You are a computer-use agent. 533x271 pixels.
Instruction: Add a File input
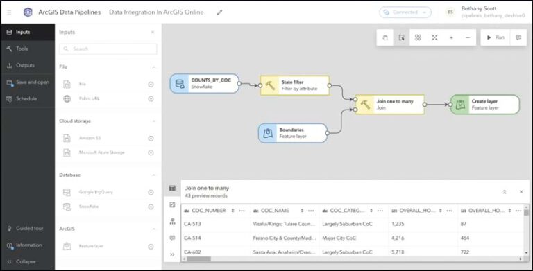(x=151, y=85)
